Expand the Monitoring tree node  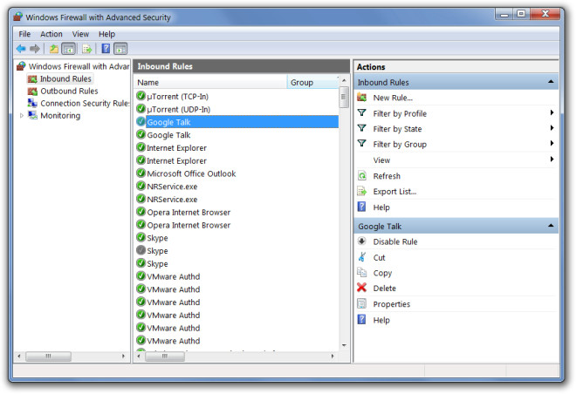[21, 116]
